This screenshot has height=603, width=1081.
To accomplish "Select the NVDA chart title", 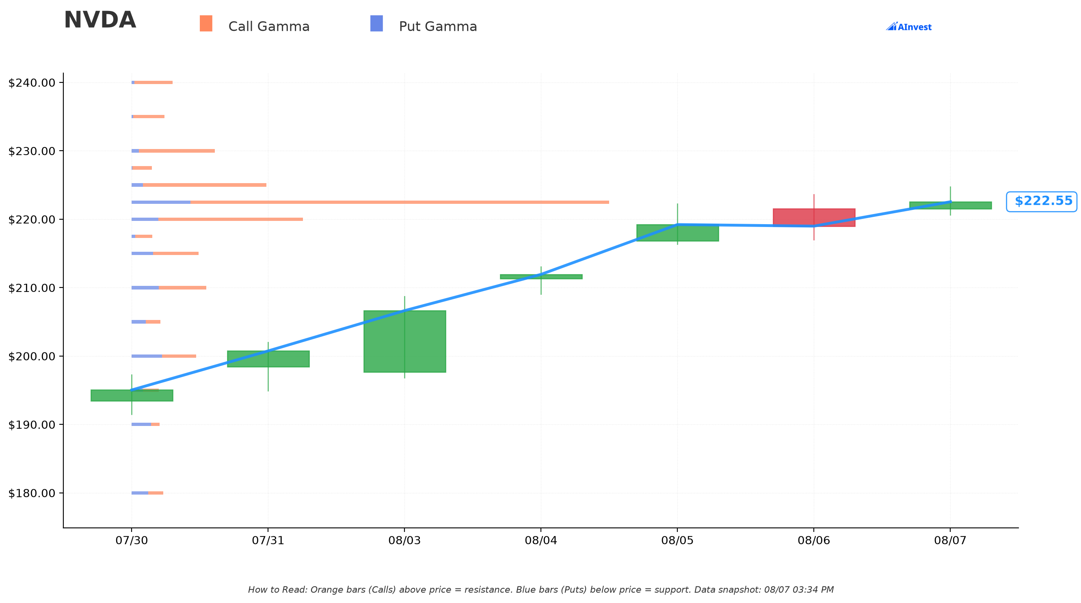I will [100, 20].
